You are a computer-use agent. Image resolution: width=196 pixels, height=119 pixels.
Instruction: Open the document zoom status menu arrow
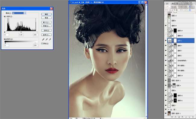click(x=100, y=118)
